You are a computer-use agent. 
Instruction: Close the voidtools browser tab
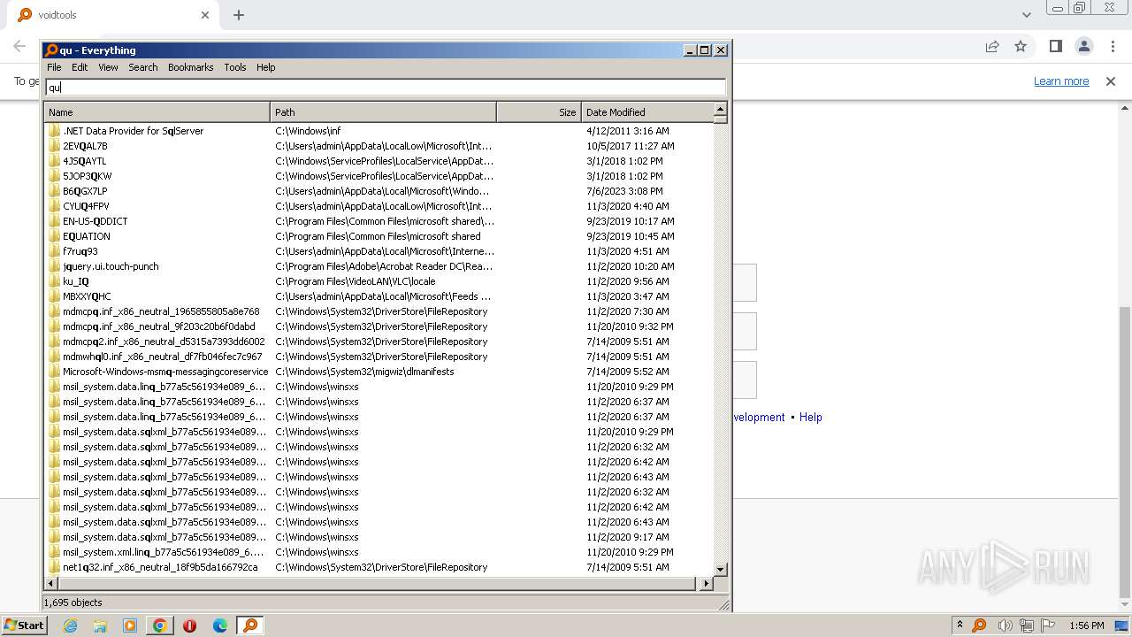coord(205,15)
